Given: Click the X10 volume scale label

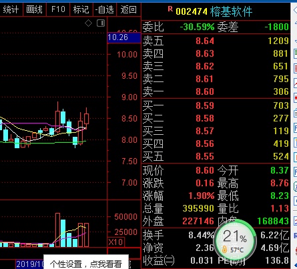Looking at the screenshot, I should click(x=115, y=242).
